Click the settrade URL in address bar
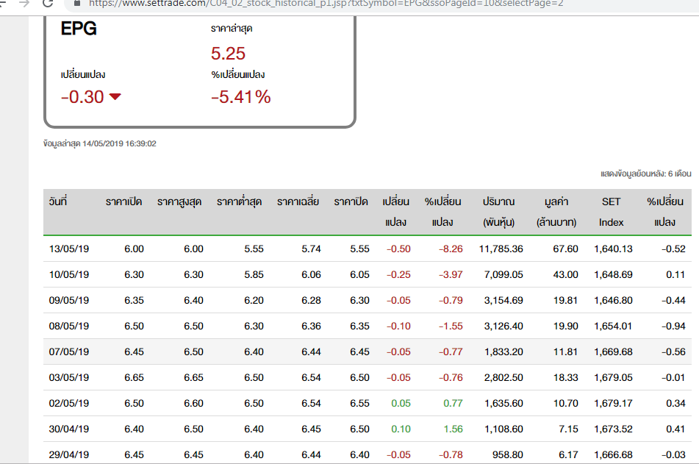 [x=326, y=4]
